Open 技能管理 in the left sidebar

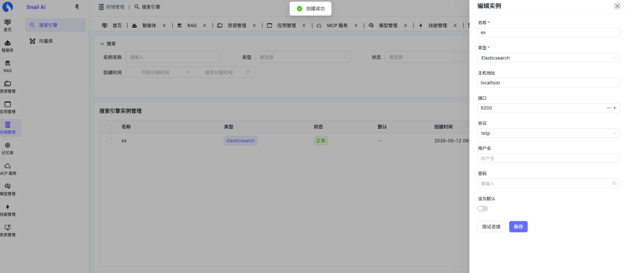[x=8, y=210]
